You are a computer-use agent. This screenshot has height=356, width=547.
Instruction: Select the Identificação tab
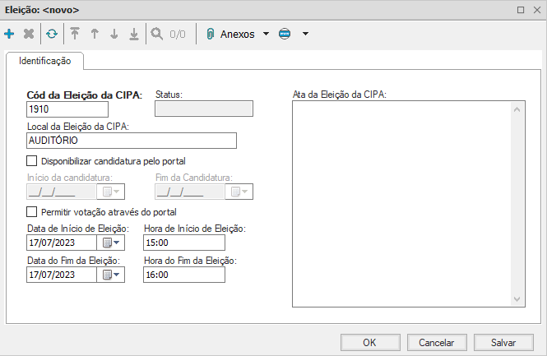click(46, 61)
